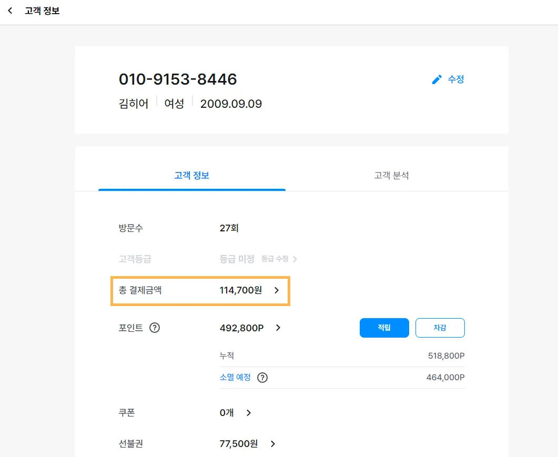The image size is (558, 457).
Task: Open coupon list chevron next to 0개
Action: click(249, 413)
